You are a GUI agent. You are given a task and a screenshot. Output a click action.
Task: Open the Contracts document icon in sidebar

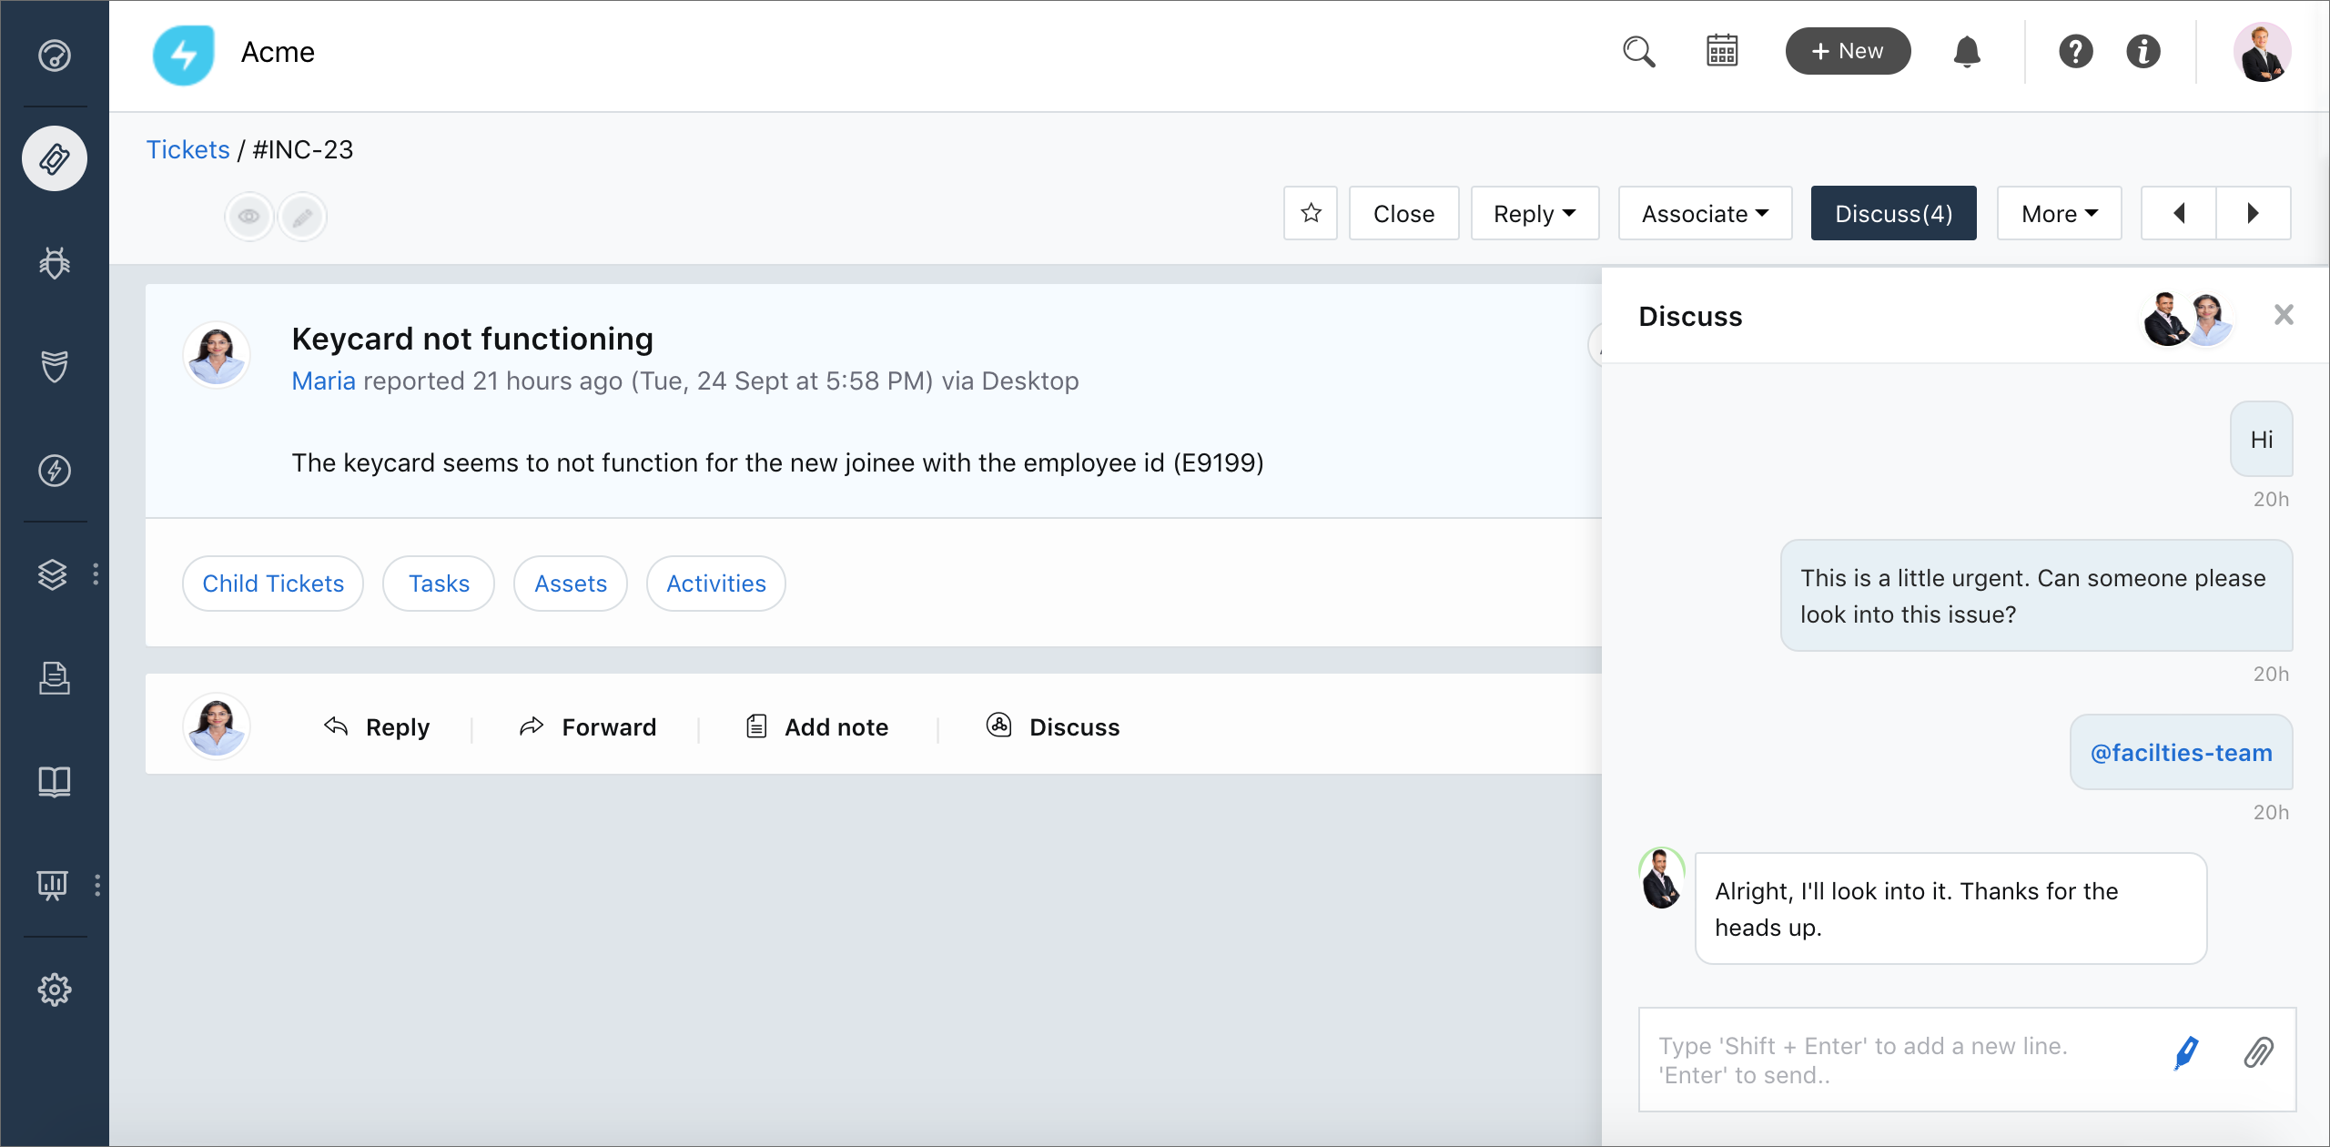pyautogui.click(x=55, y=678)
